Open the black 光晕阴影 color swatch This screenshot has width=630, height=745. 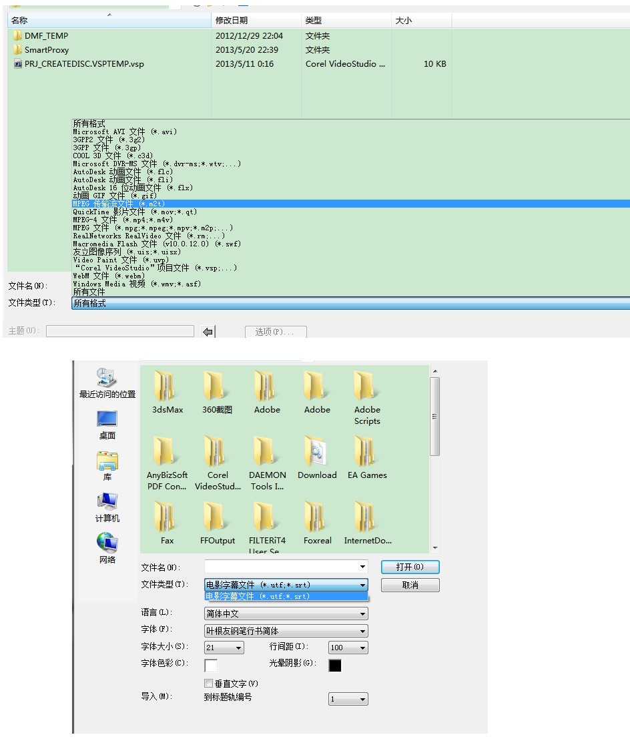[335, 665]
